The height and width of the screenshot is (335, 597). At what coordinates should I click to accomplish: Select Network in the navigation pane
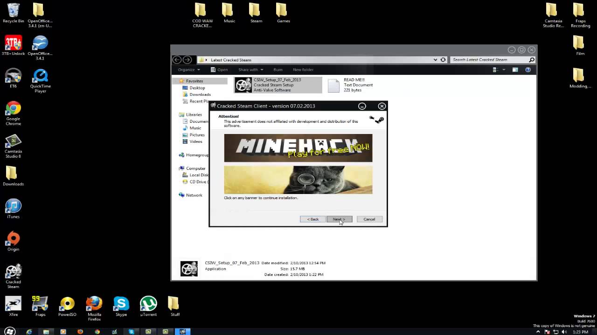click(194, 195)
